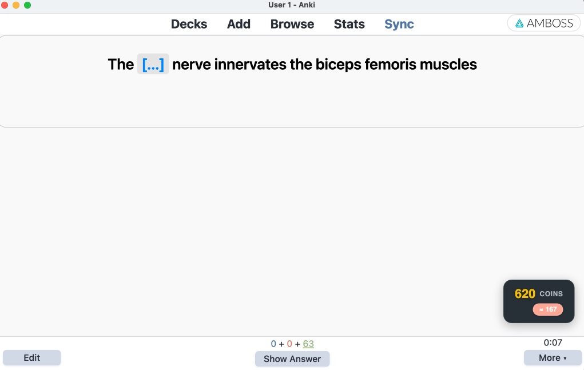Image resolution: width=584 pixels, height=370 pixels.
Task: Open the Add card dialog
Action: [239, 24]
